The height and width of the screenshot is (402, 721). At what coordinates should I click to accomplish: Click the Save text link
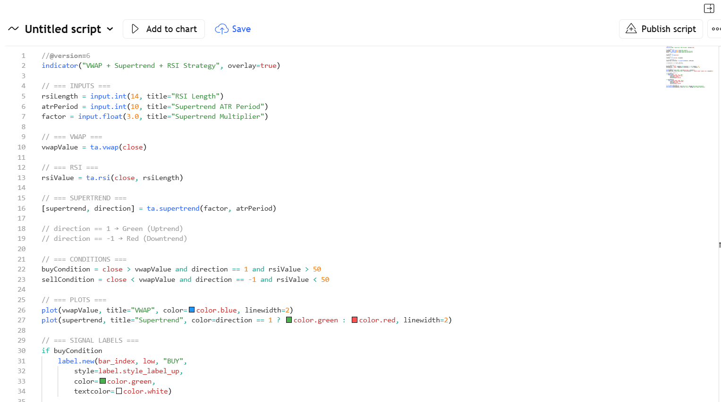pos(241,29)
